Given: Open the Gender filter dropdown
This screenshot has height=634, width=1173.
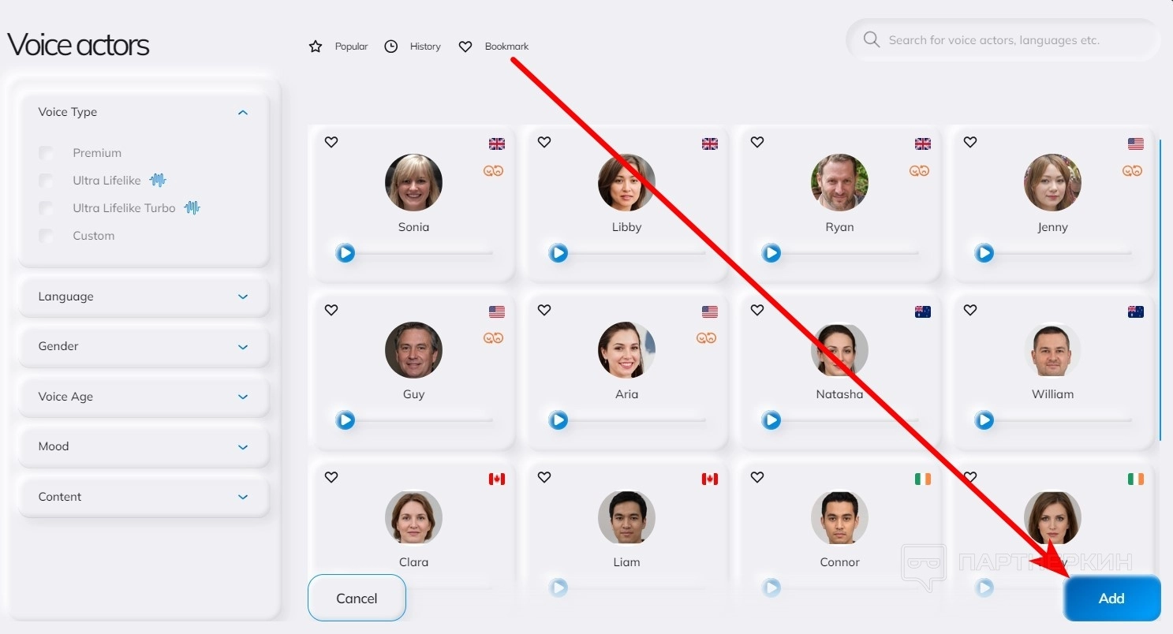Looking at the screenshot, I should click(144, 346).
